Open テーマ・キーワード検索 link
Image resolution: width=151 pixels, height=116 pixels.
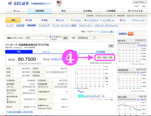tap(64, 25)
